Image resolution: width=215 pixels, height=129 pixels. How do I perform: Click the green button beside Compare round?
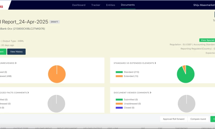click(x=213, y=119)
